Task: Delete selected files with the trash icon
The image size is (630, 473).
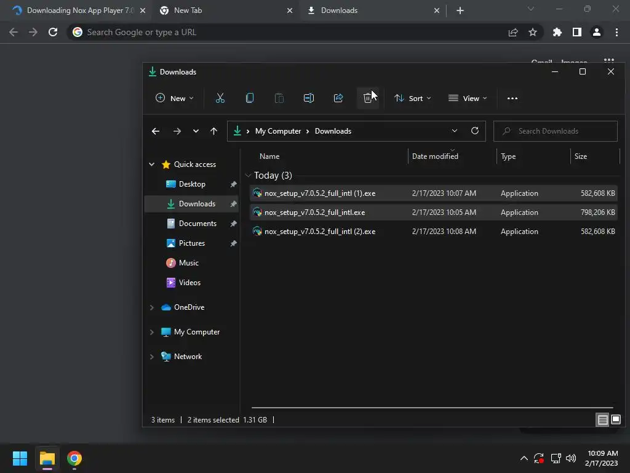Action: tap(368, 98)
